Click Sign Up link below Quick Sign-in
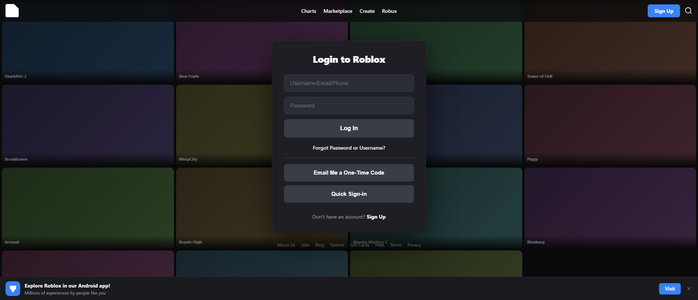Screen dimensions: 698x300 pos(376,217)
